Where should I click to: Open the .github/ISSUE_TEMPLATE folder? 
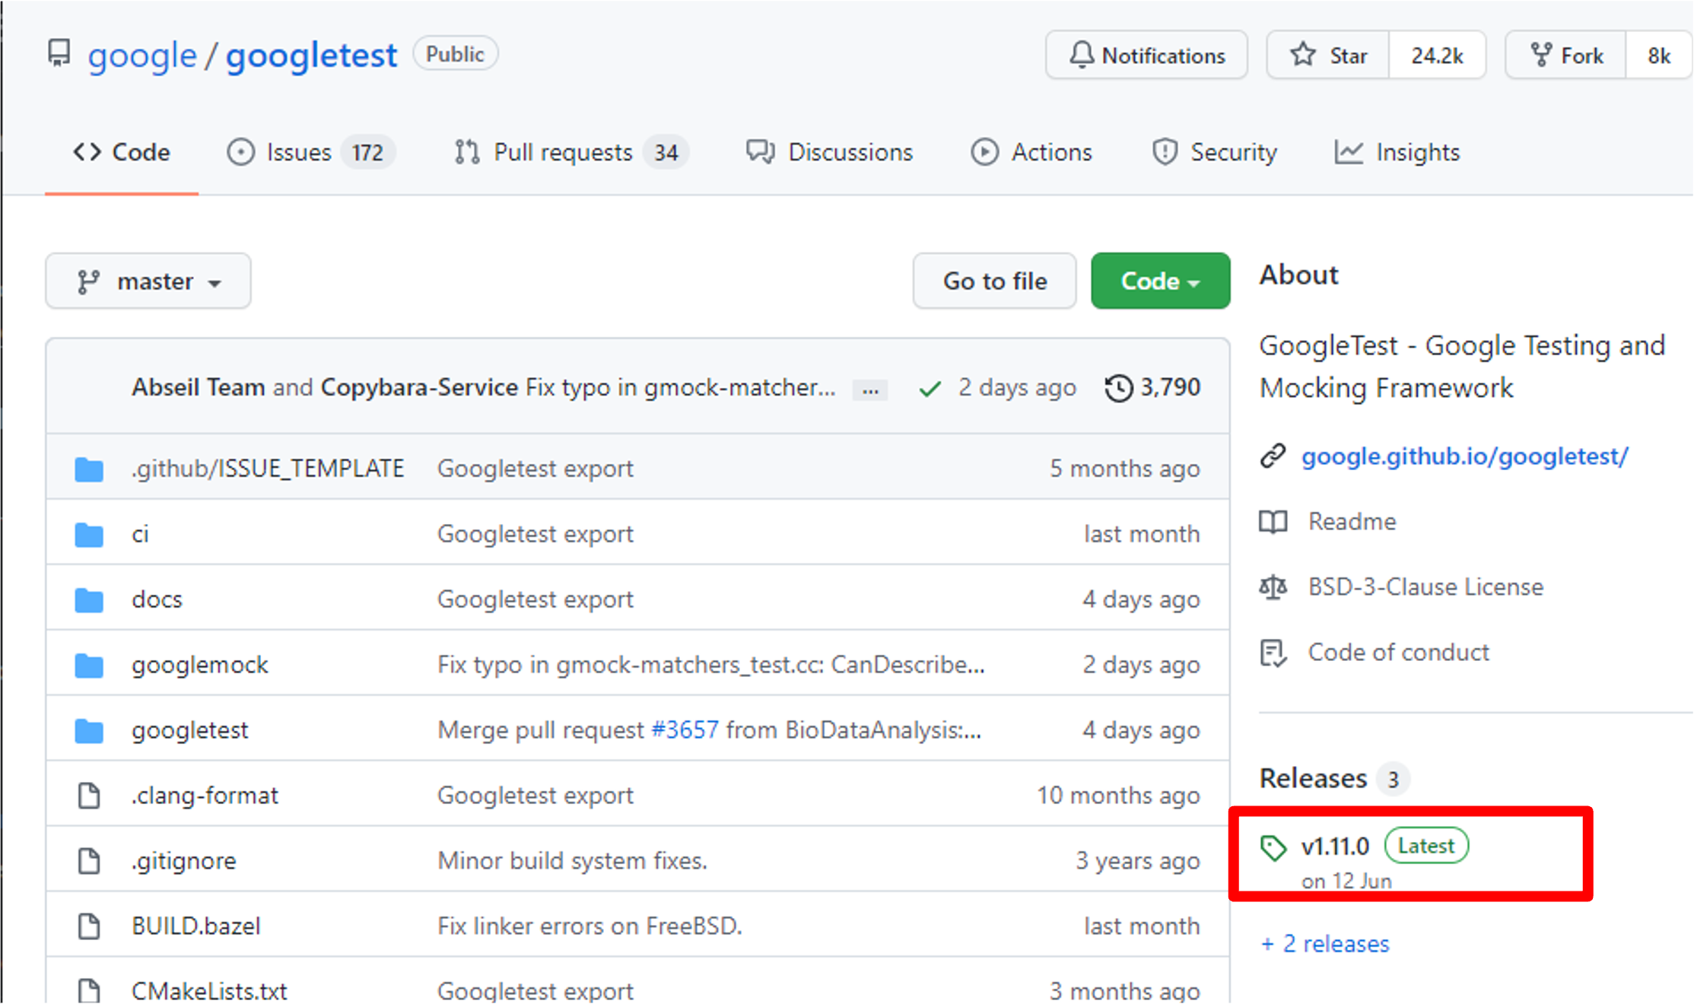268,469
